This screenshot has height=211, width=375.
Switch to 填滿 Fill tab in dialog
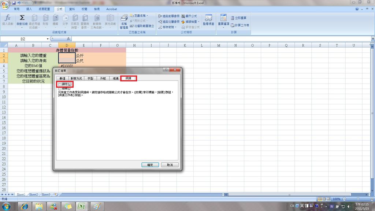115,78
